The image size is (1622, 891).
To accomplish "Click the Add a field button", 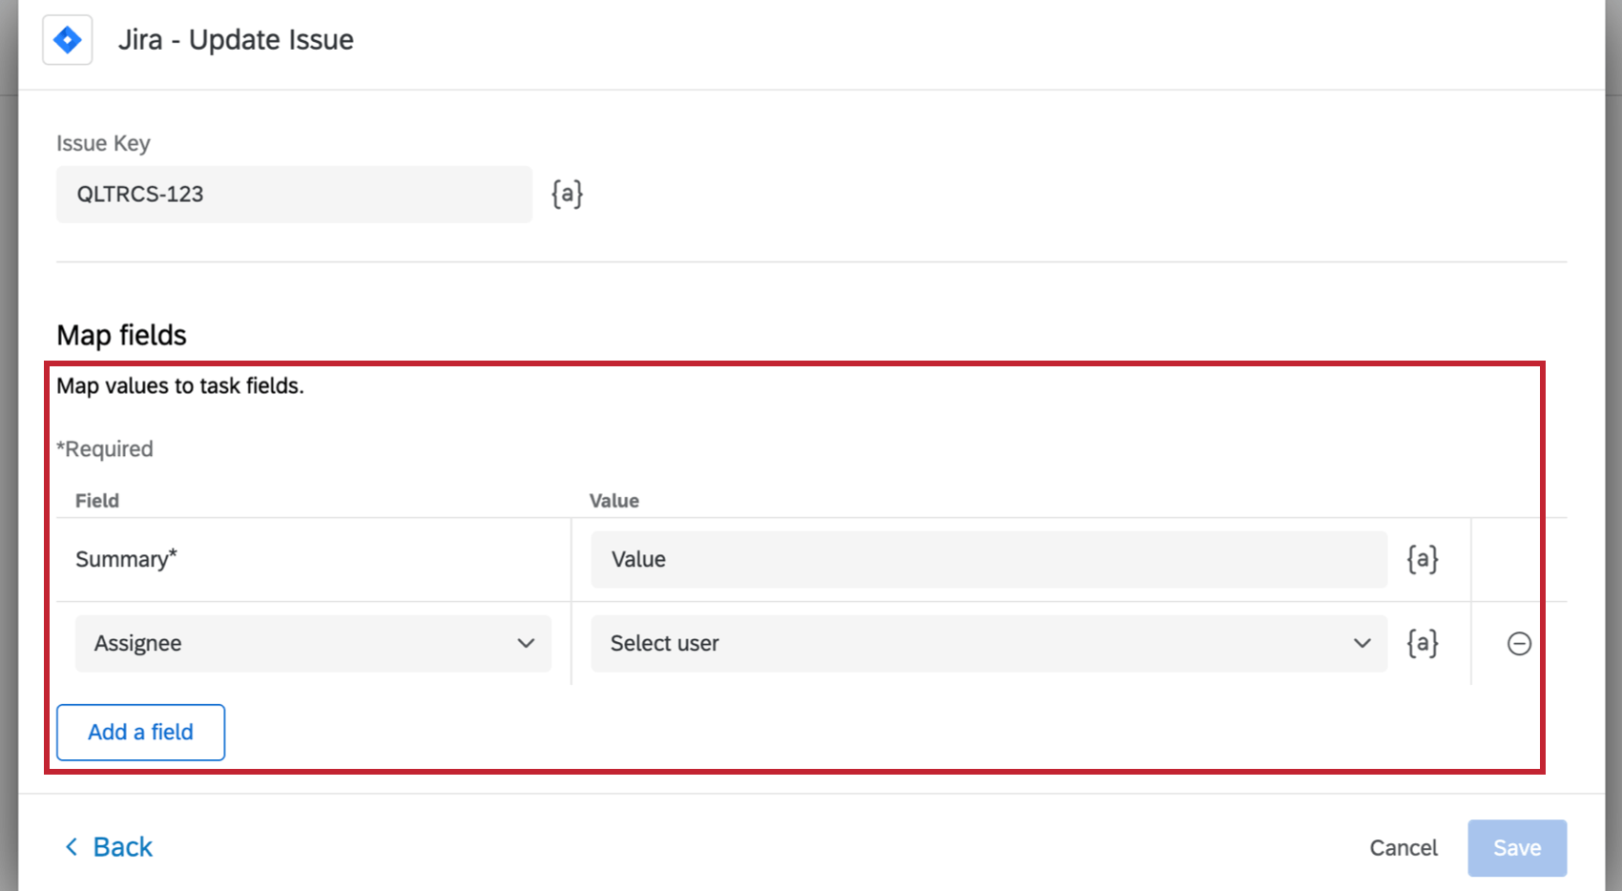I will point(140,732).
